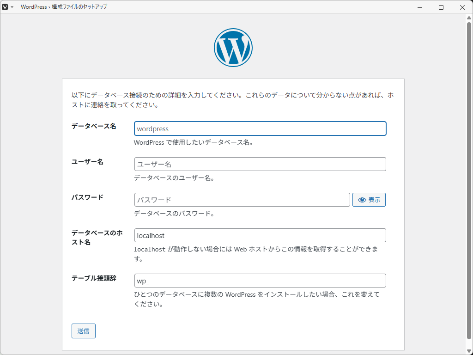Image resolution: width=473 pixels, height=355 pixels.
Task: Click the 'WordPress で使用したいデータベース名。' description
Action: 194,142
